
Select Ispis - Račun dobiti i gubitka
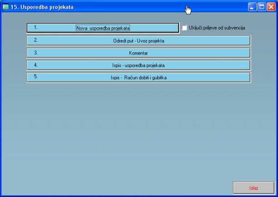point(139,77)
